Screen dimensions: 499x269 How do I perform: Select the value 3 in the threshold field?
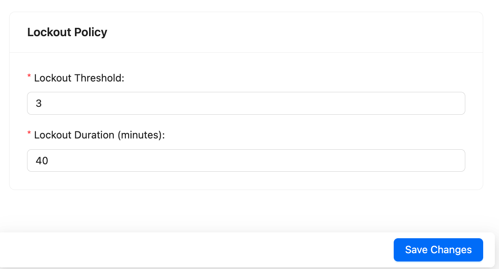click(39, 103)
